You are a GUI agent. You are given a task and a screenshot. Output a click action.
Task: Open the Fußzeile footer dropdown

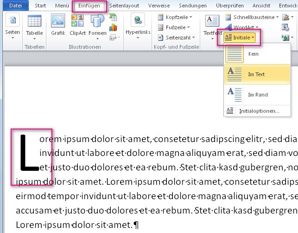[174, 27]
